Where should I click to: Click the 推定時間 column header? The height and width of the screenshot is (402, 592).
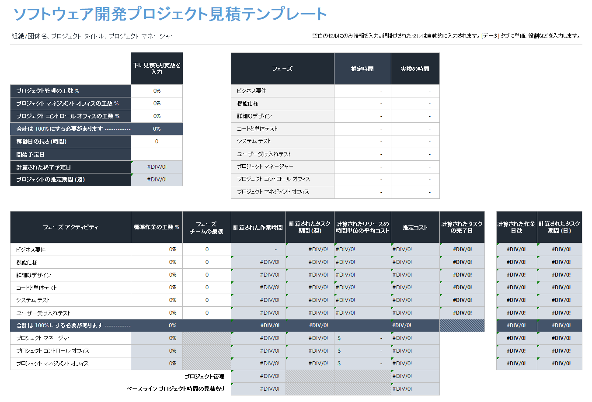[362, 69]
